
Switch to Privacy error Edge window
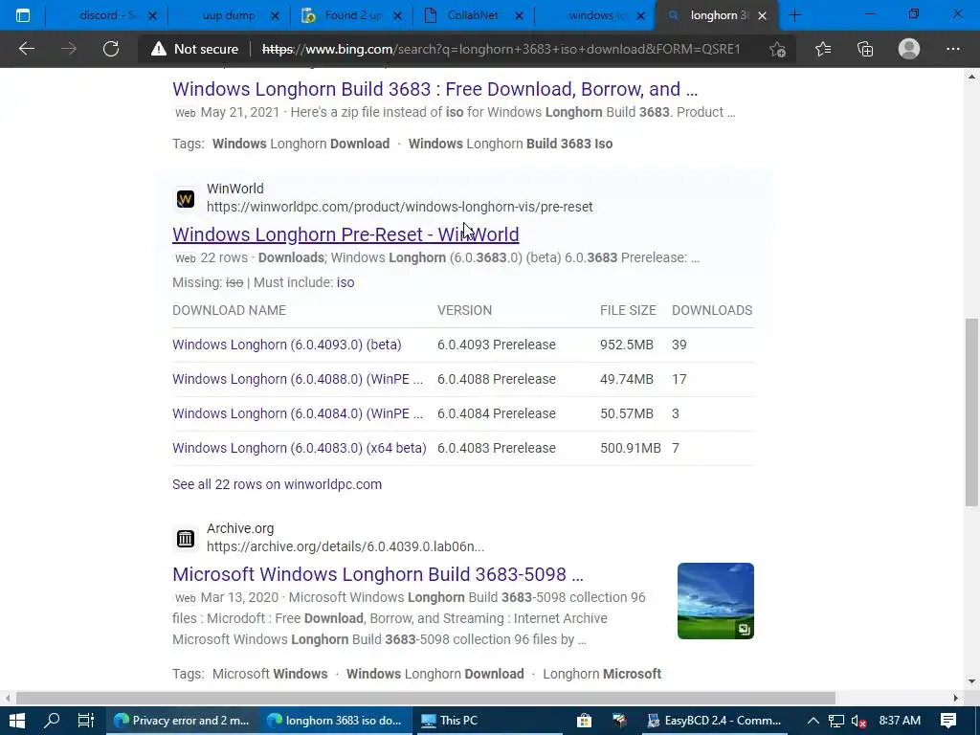[182, 721]
